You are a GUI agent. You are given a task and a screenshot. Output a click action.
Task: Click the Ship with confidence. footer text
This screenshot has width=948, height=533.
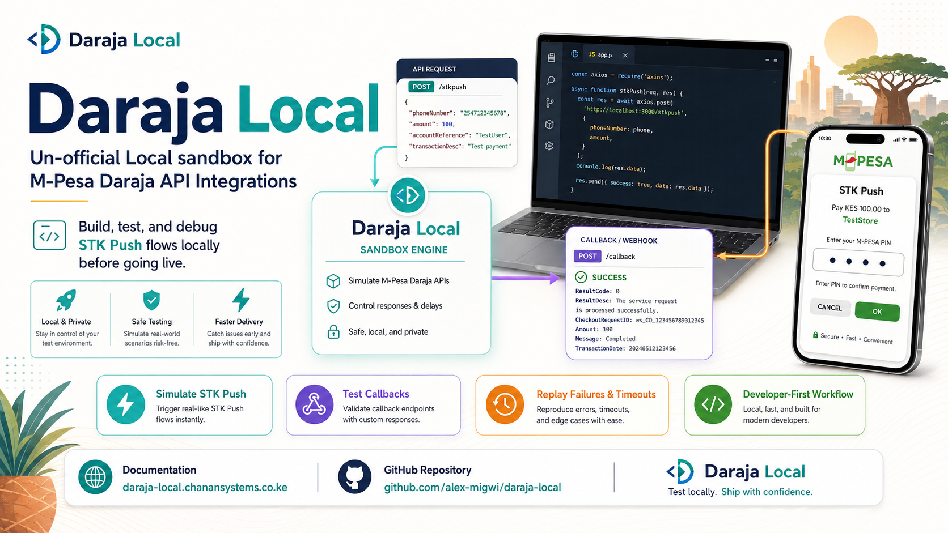[x=767, y=492]
